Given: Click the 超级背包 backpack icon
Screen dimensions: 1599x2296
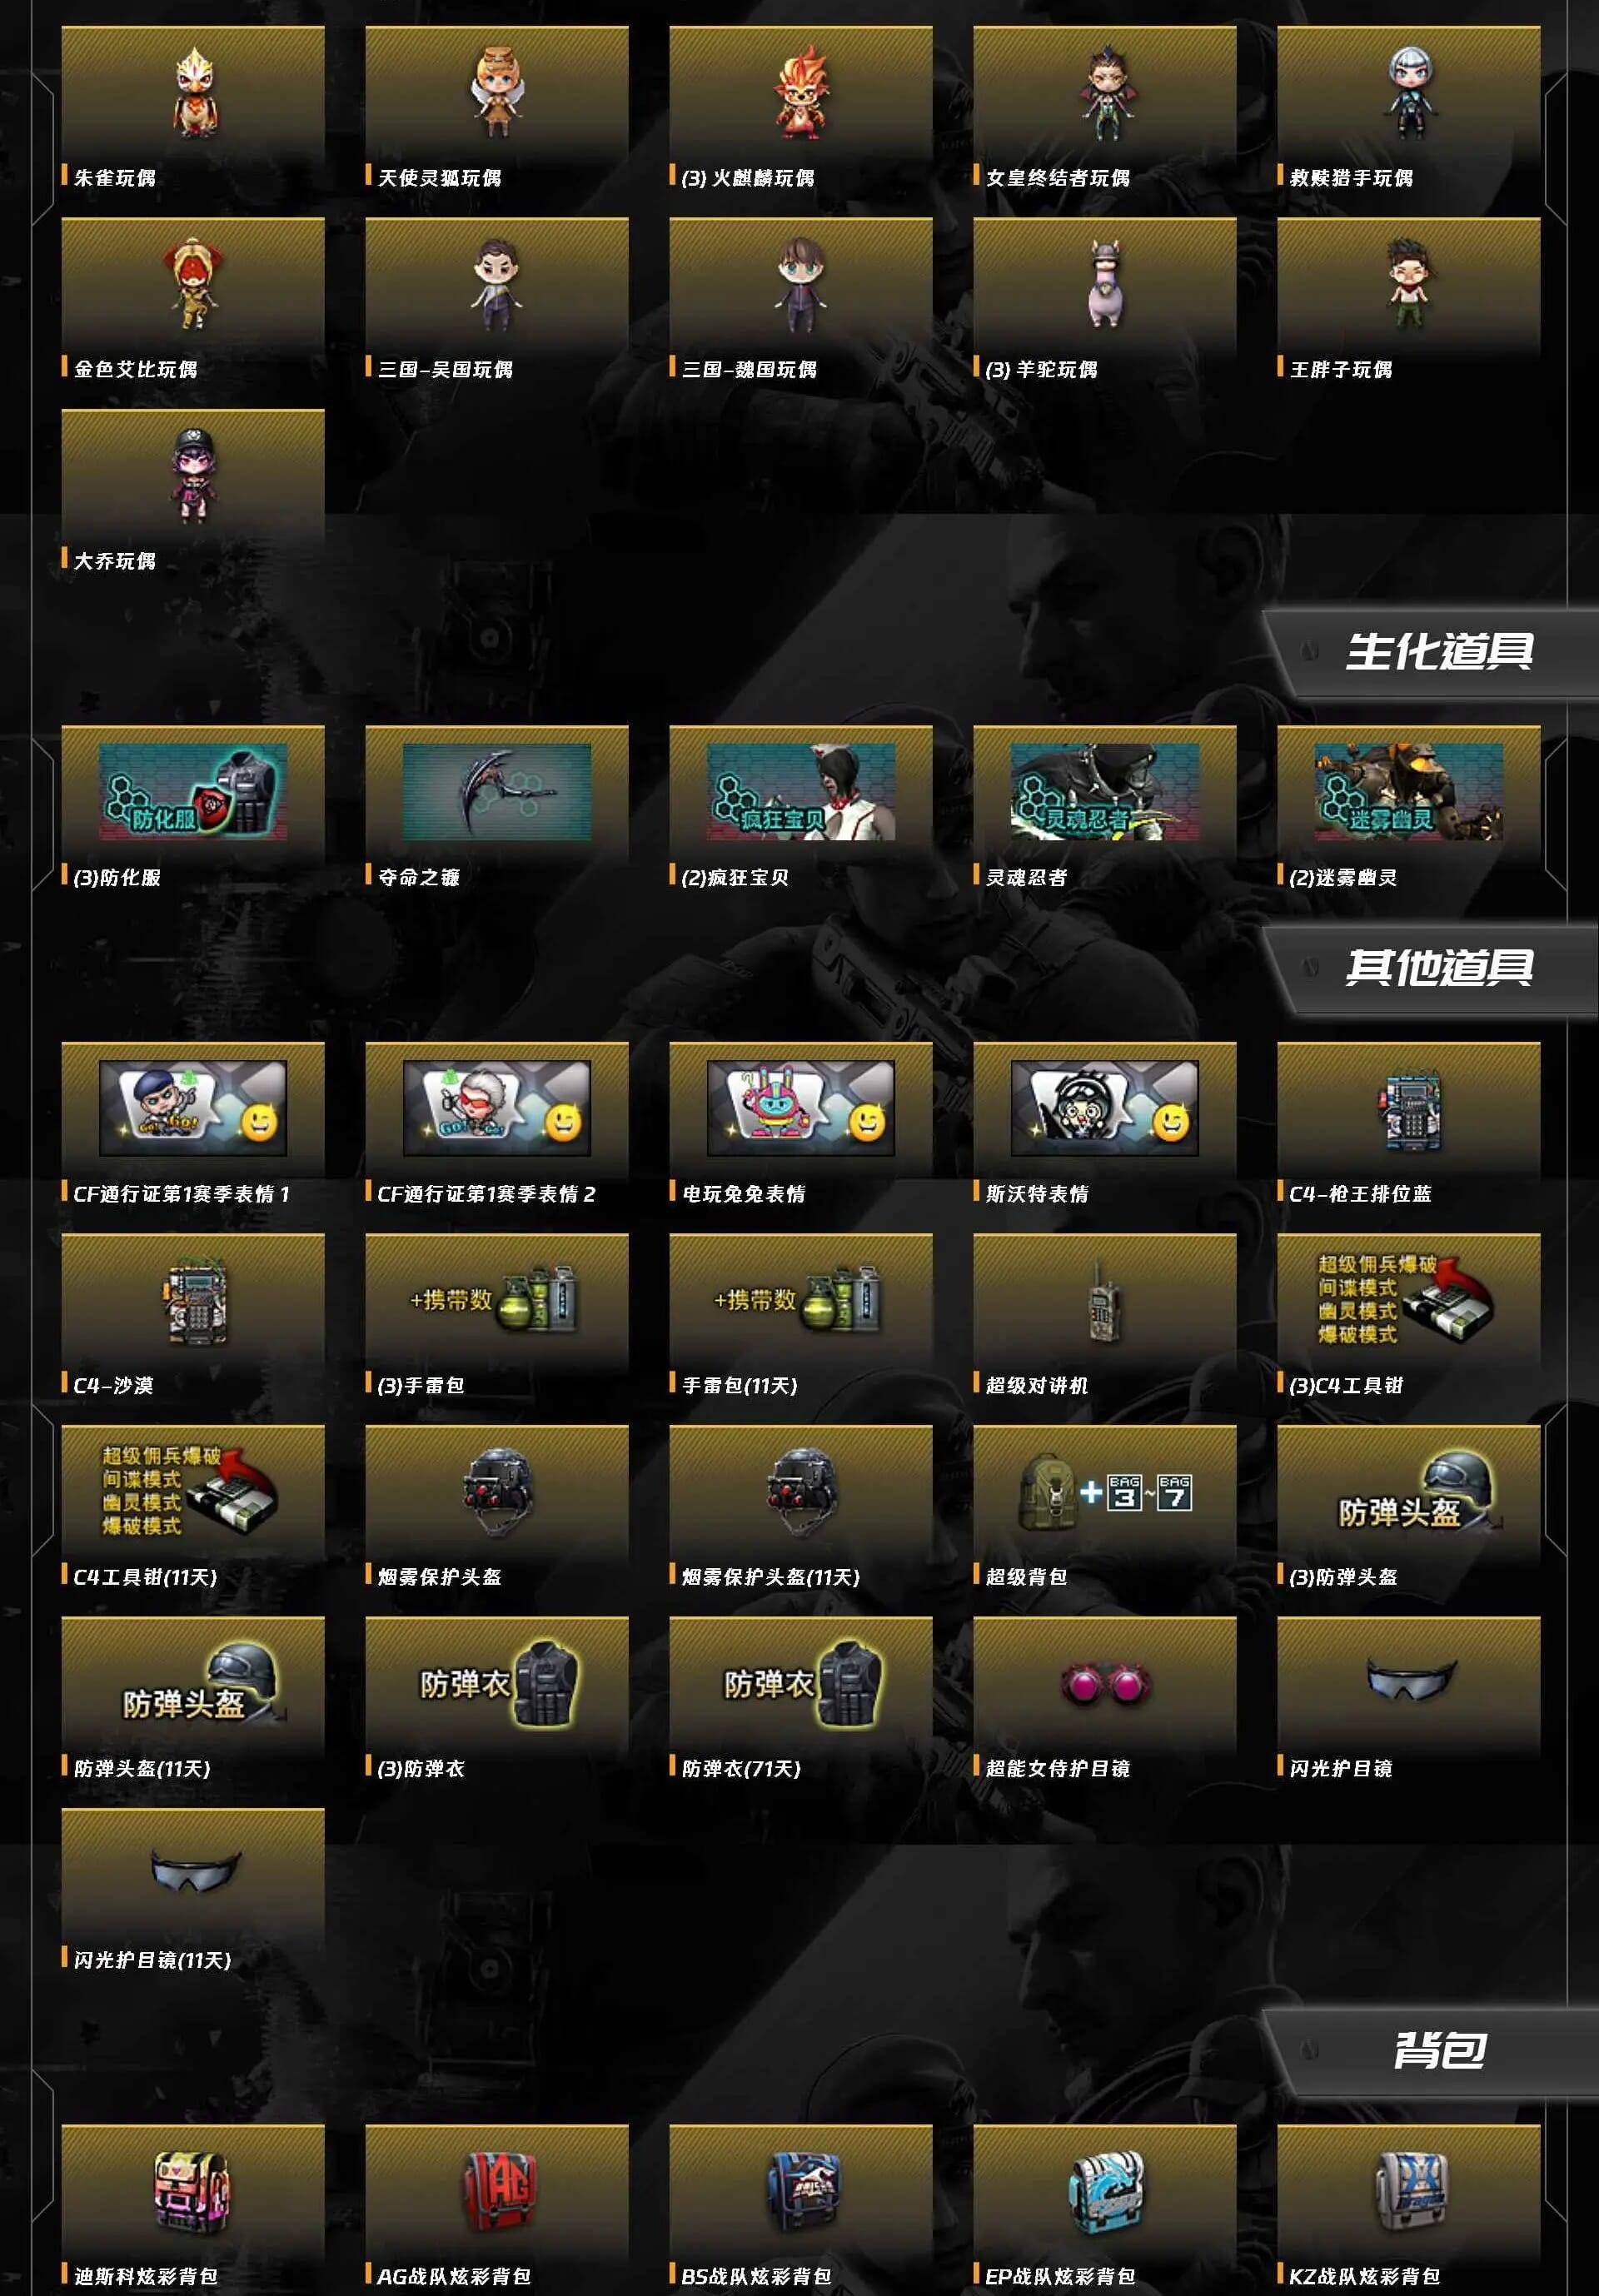Looking at the screenshot, I should [x=1105, y=1492].
